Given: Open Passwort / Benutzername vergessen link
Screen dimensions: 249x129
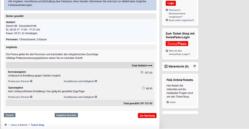Looking at the screenshot, I should point(177,13).
